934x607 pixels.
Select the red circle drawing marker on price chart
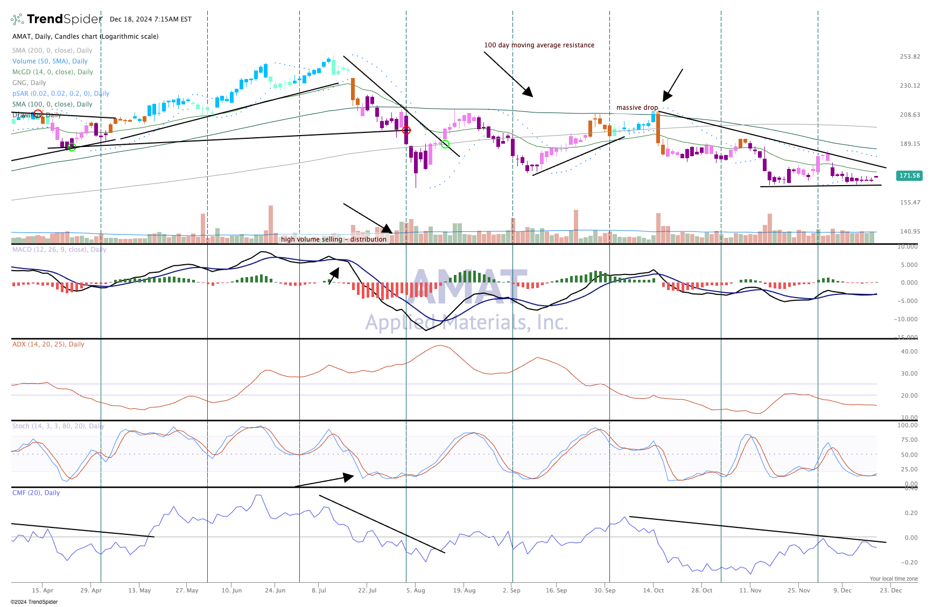[x=408, y=130]
